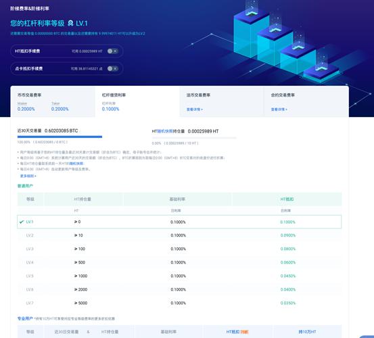This screenshot has width=374, height=338.
Task: Open the 币币交易费率 tab
Action: click(x=53, y=101)
